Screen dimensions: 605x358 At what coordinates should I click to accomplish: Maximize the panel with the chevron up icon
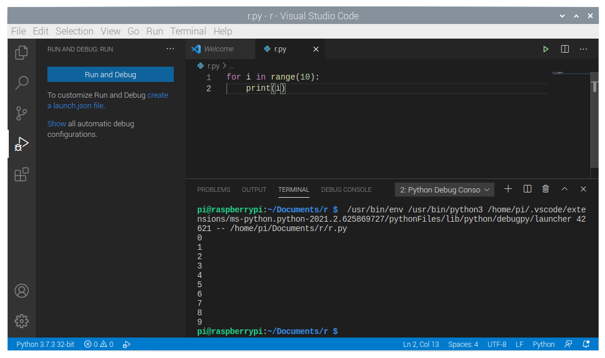coord(565,188)
